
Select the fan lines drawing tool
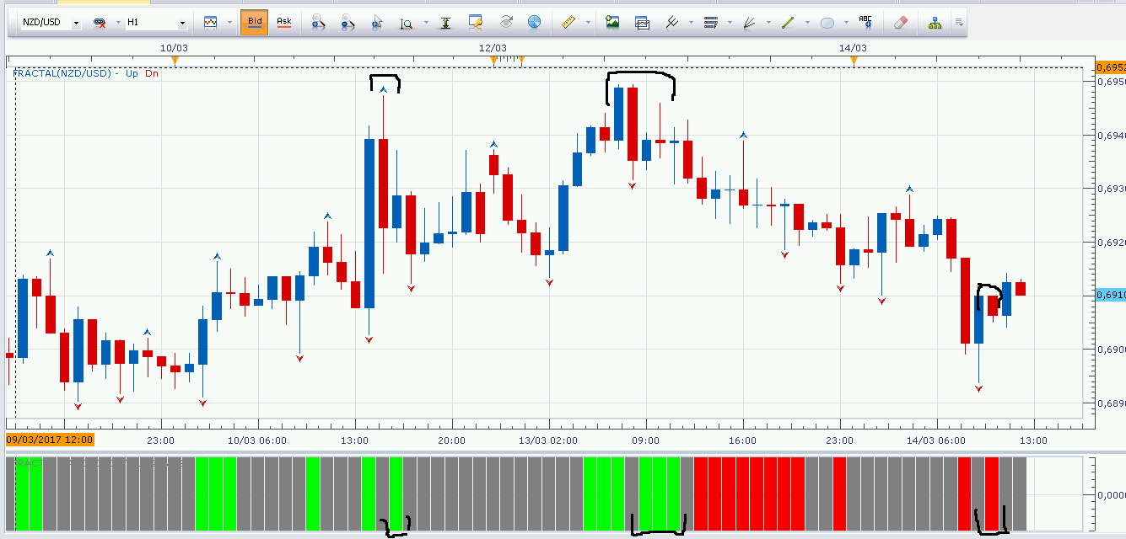pyautogui.click(x=748, y=23)
